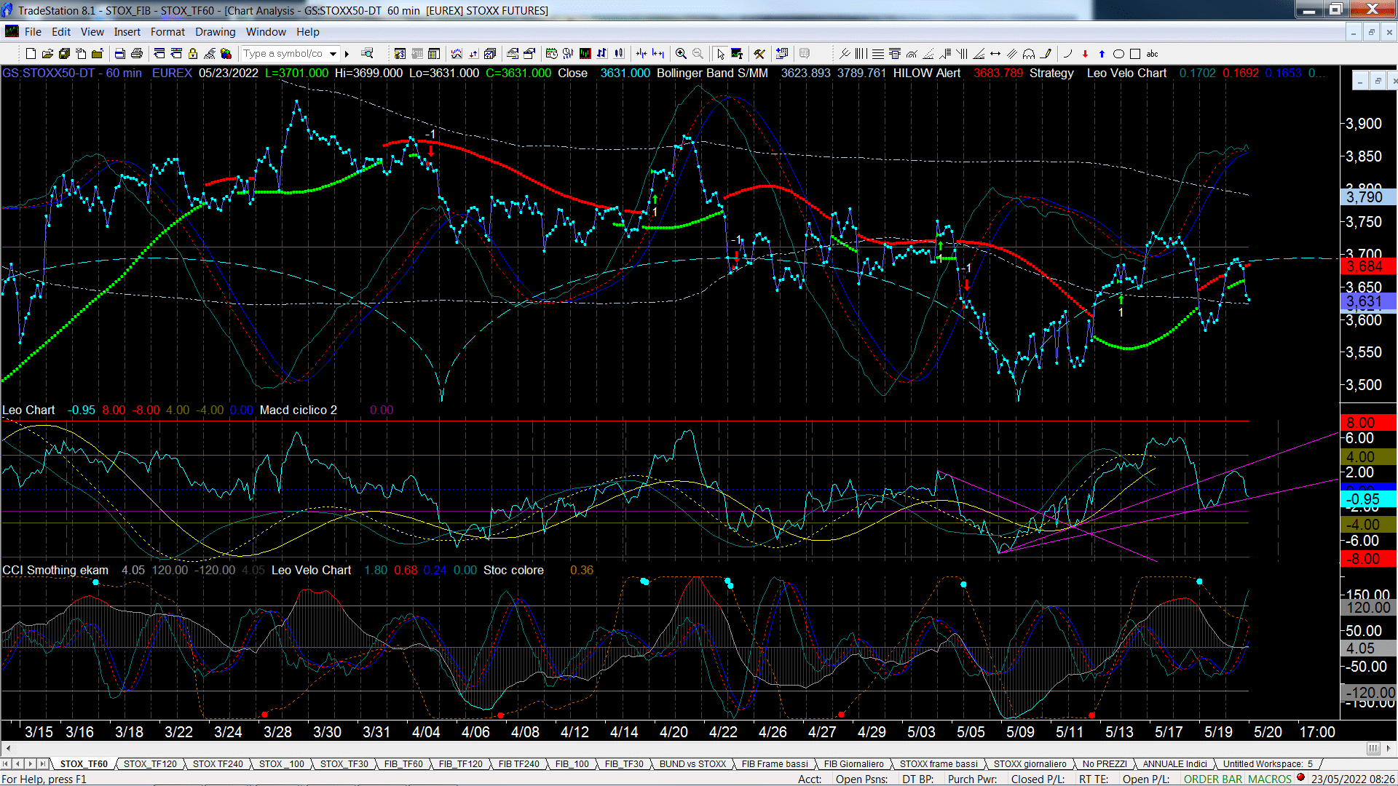Select the parallel lines drawing tool

click(1012, 54)
